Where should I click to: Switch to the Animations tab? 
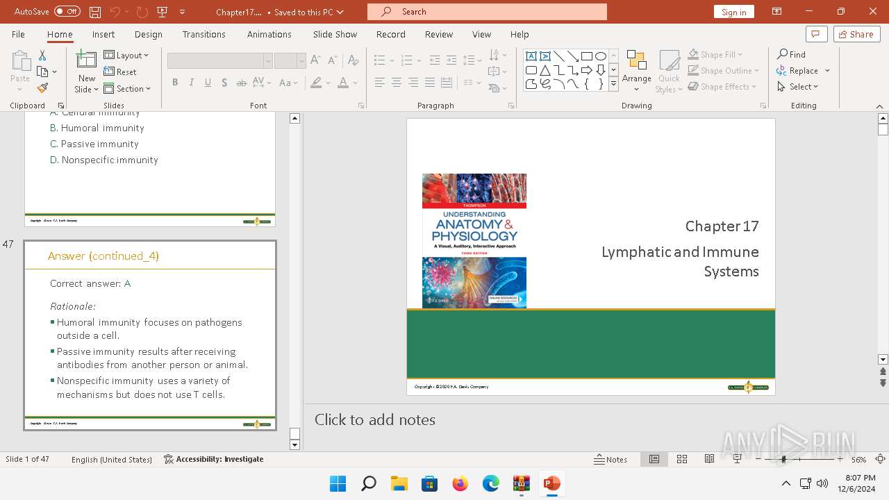tap(269, 34)
